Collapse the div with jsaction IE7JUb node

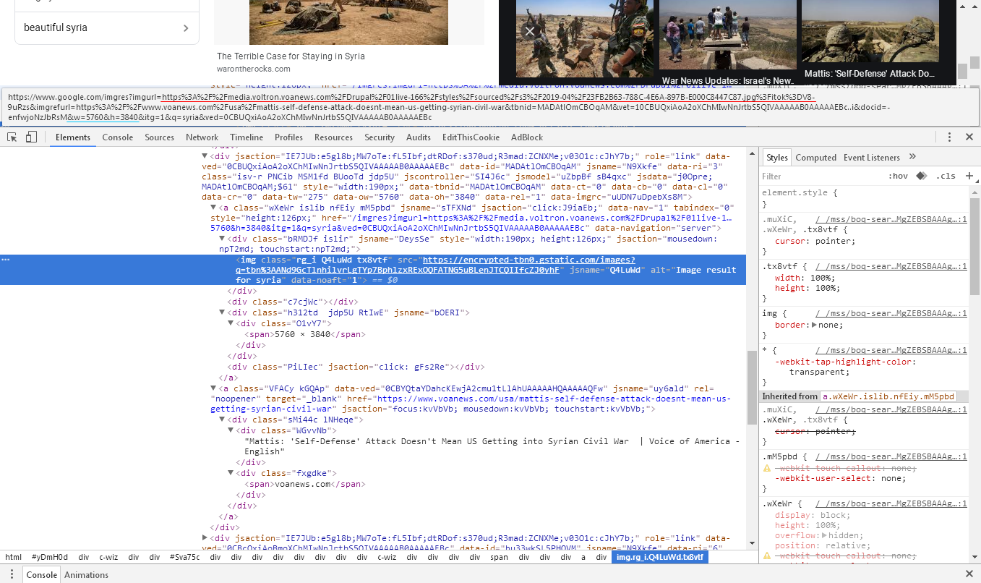205,156
